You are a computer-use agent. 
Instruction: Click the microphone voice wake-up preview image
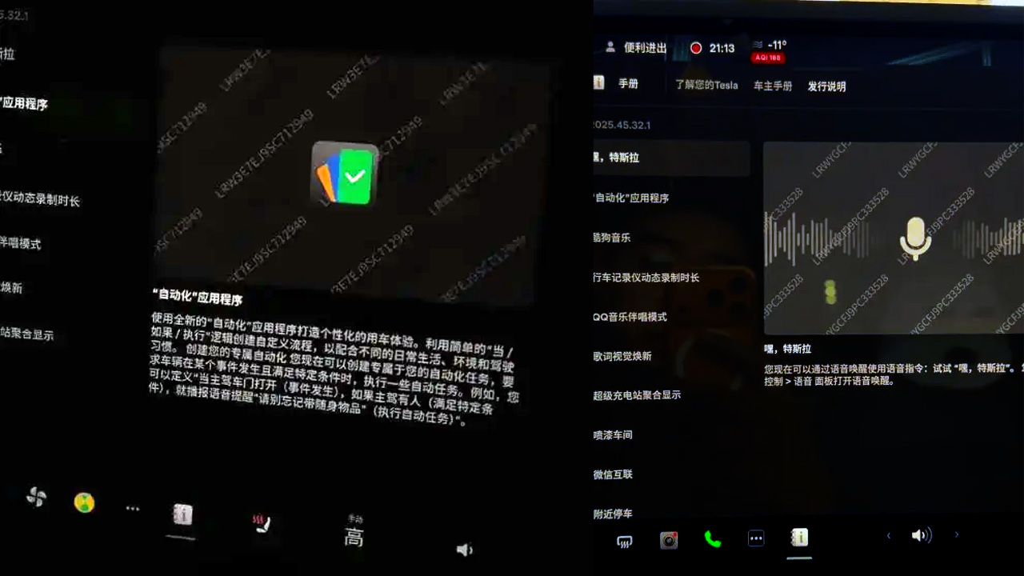point(893,238)
